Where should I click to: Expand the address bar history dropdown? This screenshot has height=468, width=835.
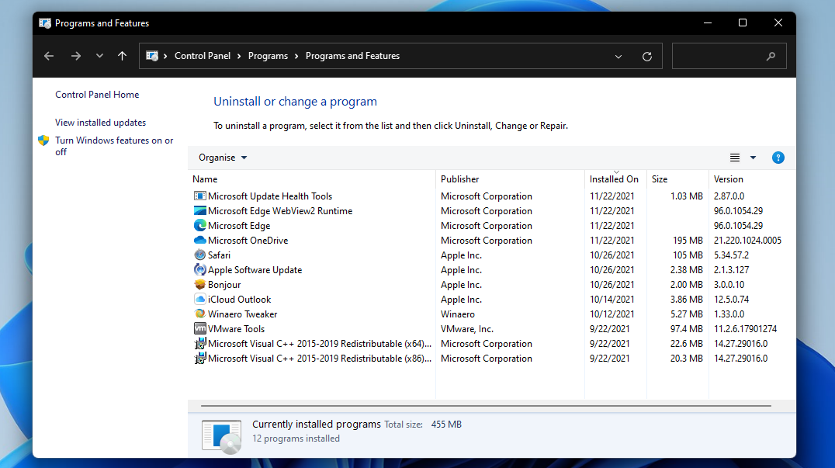[x=618, y=57]
